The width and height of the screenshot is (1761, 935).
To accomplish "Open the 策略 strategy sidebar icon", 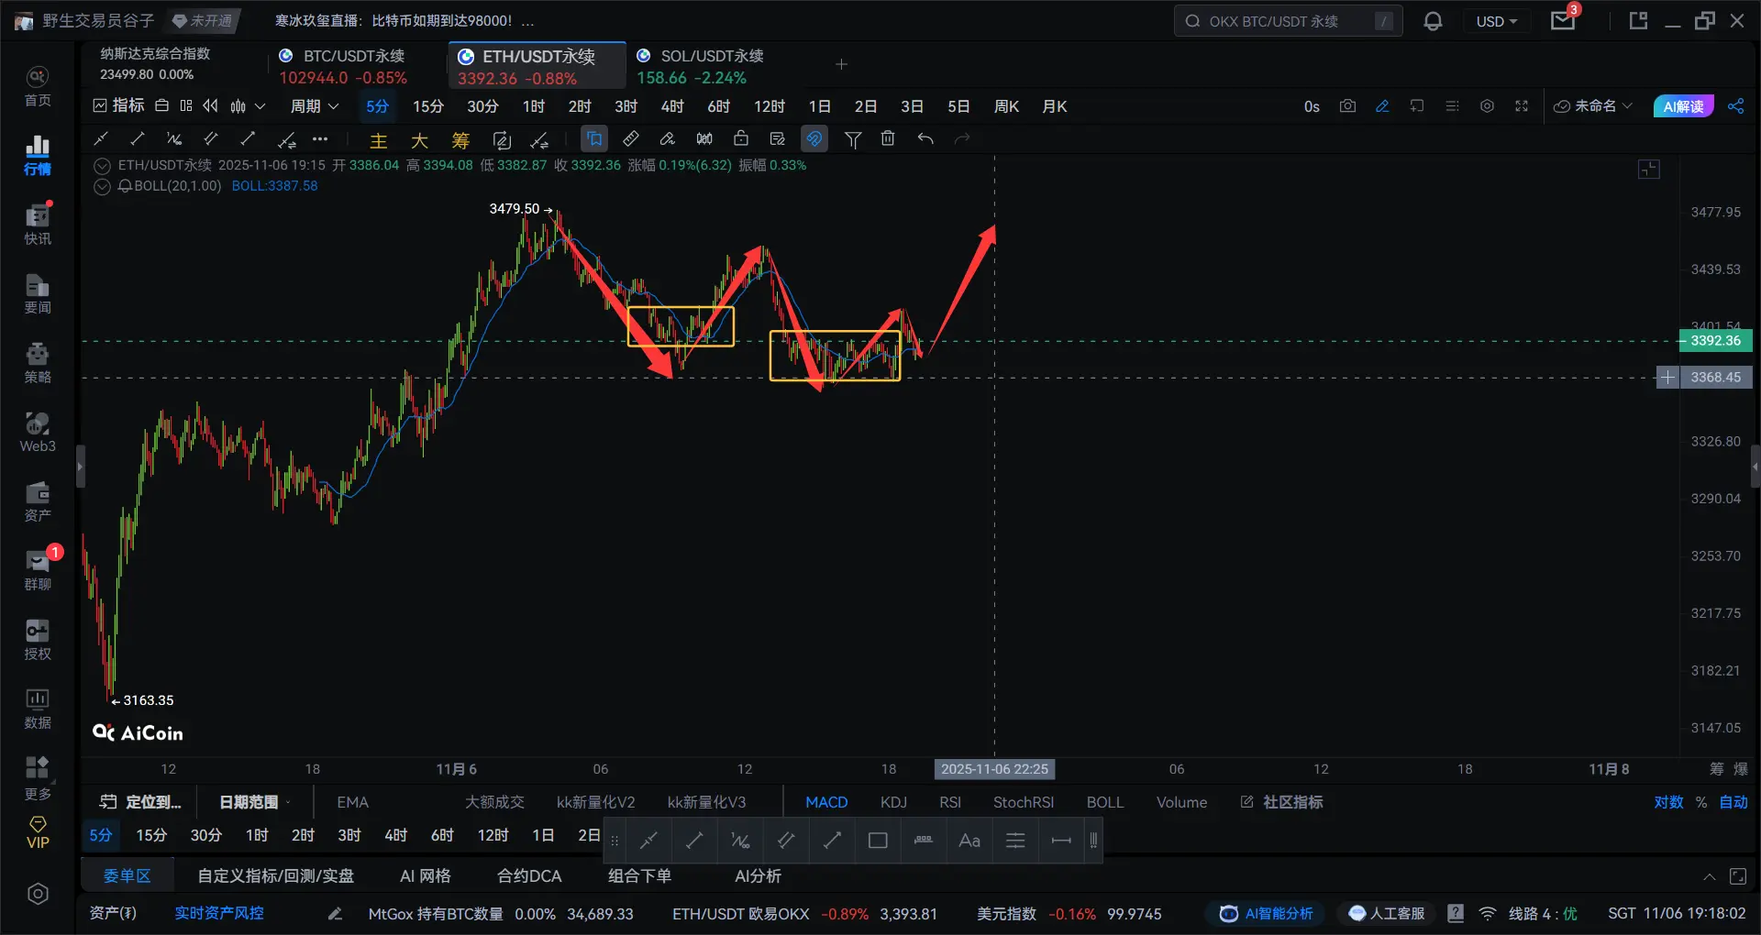I will point(38,363).
